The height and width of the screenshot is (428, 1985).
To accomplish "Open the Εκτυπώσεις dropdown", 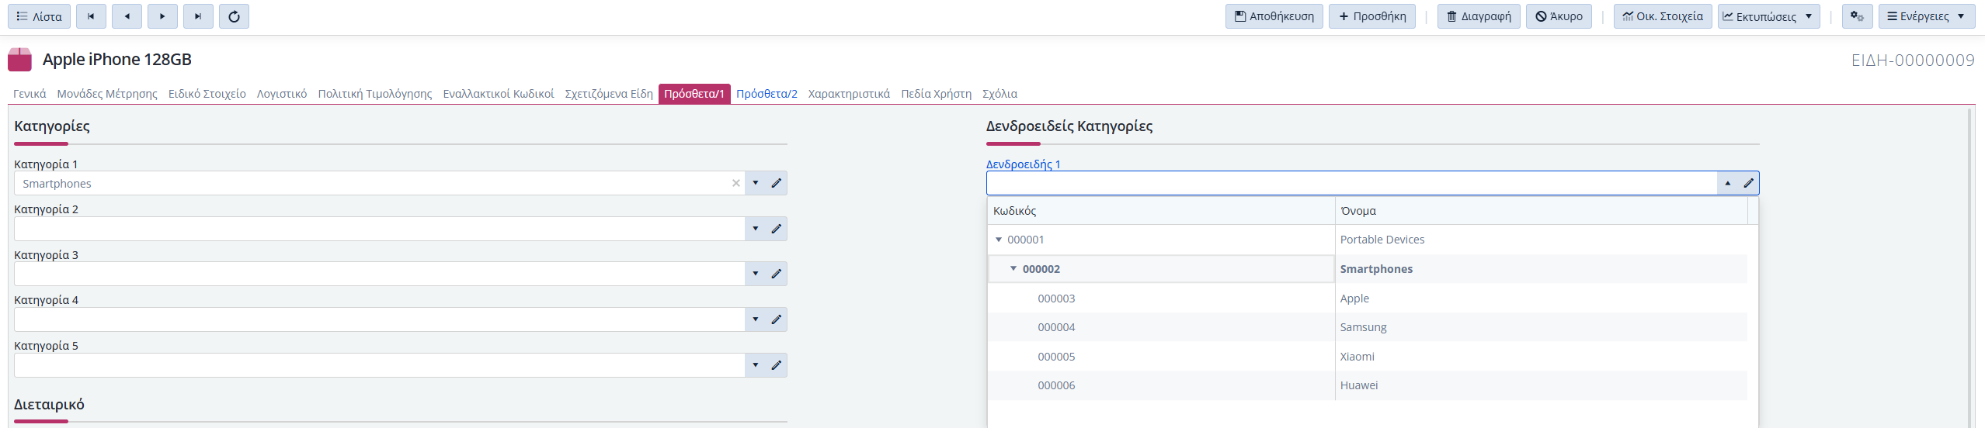I will (x=1768, y=16).
